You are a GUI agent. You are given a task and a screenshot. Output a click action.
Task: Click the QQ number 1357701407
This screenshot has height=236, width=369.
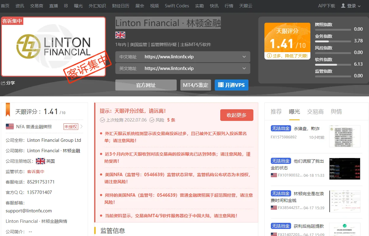tap(40, 192)
